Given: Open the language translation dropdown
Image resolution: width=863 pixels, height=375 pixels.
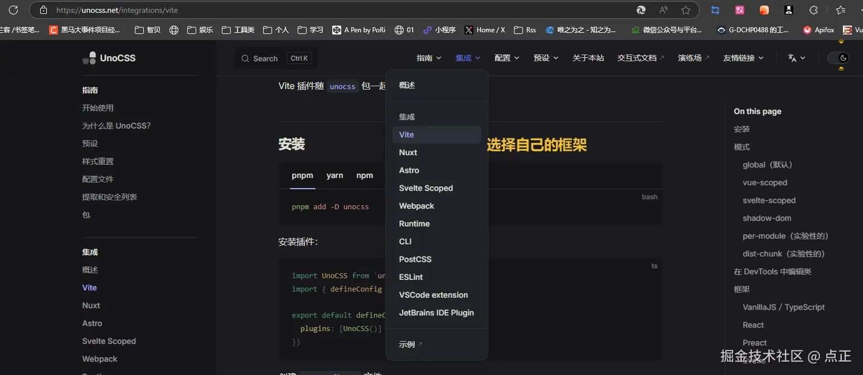Looking at the screenshot, I should tap(797, 58).
